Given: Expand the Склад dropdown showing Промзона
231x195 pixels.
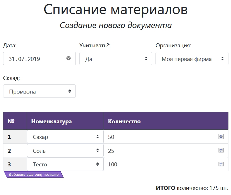Looking at the screenshot, I should tap(39, 91).
